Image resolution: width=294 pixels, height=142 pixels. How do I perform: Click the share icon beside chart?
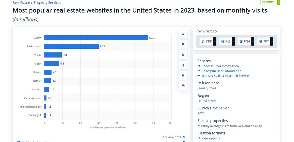click(x=183, y=65)
